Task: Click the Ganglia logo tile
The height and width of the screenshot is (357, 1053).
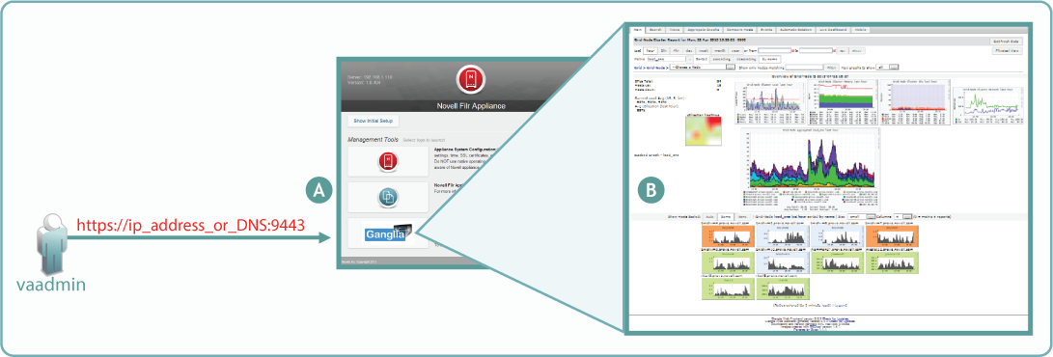Action: 387,233
